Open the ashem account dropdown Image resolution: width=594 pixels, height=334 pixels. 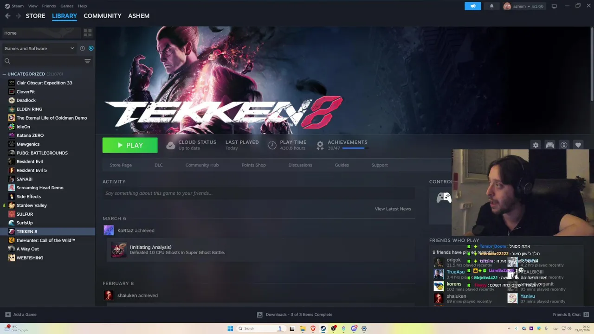tap(523, 6)
